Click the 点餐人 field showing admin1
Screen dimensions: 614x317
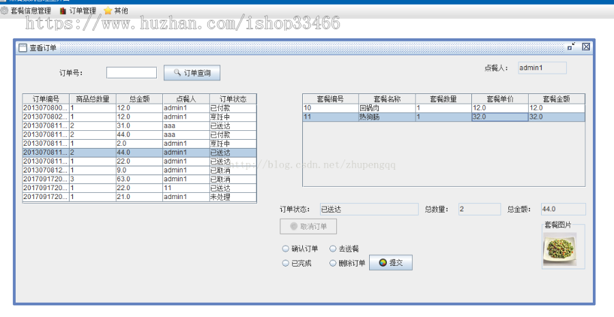pos(542,67)
